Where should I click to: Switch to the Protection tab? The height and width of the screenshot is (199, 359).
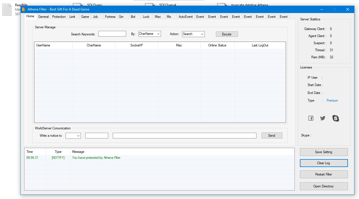coord(59,17)
